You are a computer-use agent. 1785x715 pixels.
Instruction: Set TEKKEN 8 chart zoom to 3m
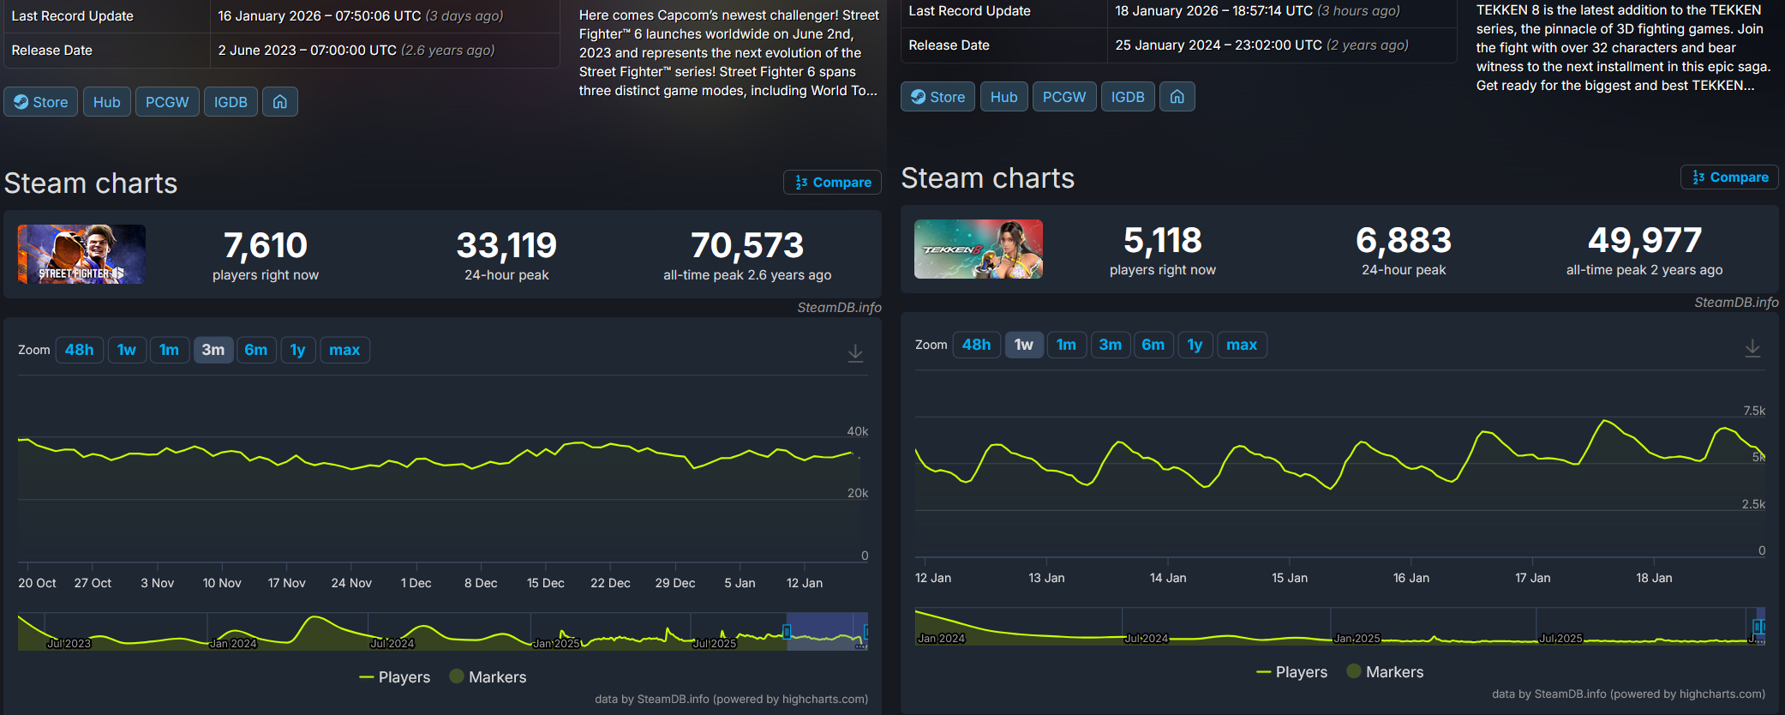pos(1111,345)
